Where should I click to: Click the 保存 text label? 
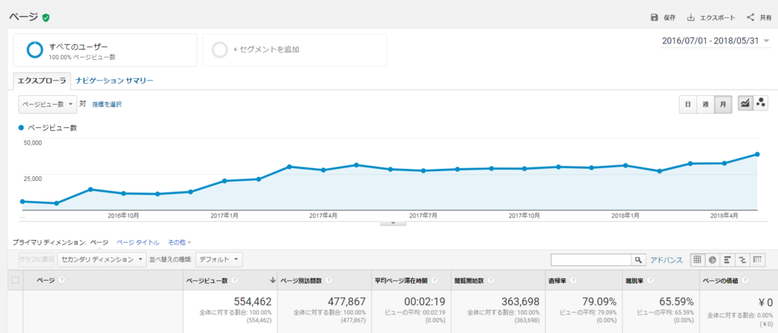(670, 17)
